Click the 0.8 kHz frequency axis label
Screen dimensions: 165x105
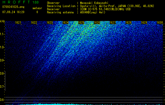[2, 73]
